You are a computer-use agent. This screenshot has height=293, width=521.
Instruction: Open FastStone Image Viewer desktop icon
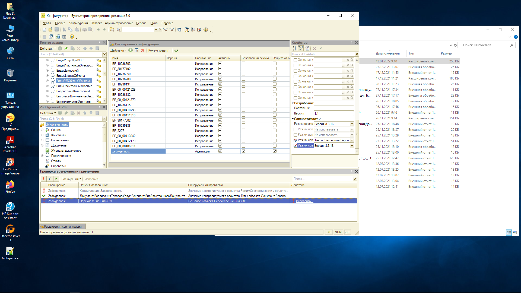(x=10, y=166)
